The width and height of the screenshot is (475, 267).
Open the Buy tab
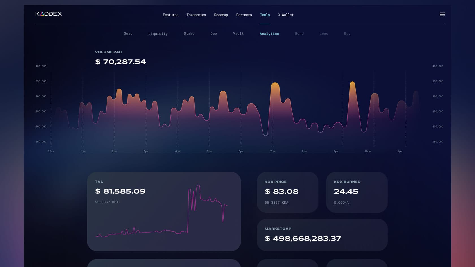347,33
